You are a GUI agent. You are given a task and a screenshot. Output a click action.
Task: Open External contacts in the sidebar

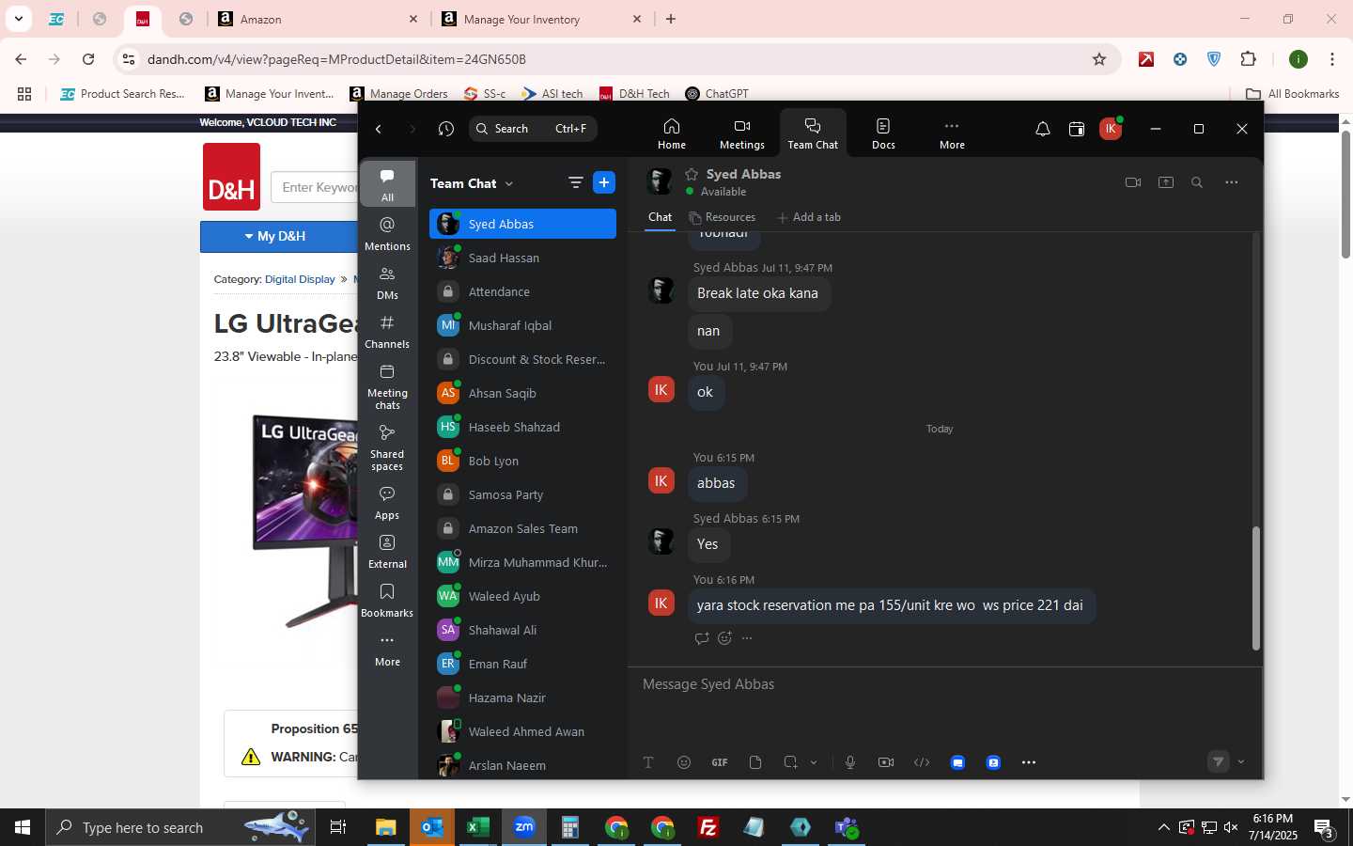tap(387, 551)
